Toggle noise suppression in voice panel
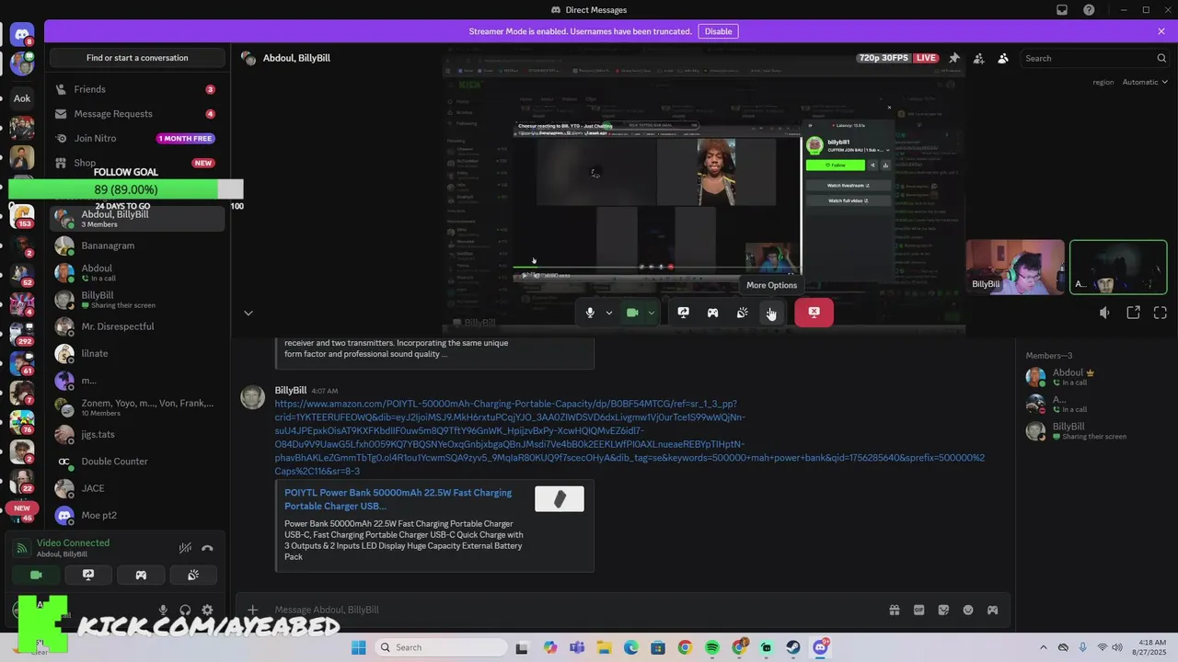The height and width of the screenshot is (662, 1178). [185, 548]
